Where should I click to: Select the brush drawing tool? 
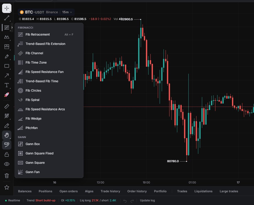pyautogui.click(x=7, y=57)
